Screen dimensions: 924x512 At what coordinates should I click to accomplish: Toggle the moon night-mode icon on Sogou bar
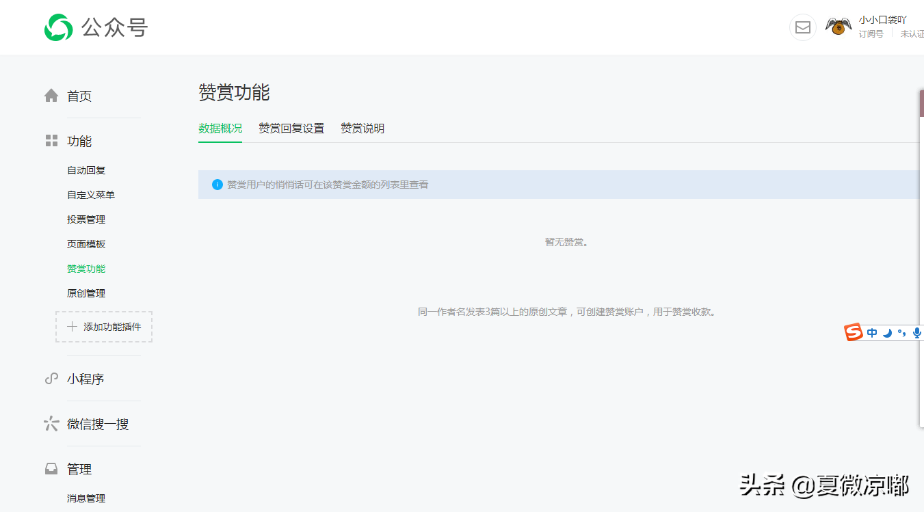coord(887,333)
